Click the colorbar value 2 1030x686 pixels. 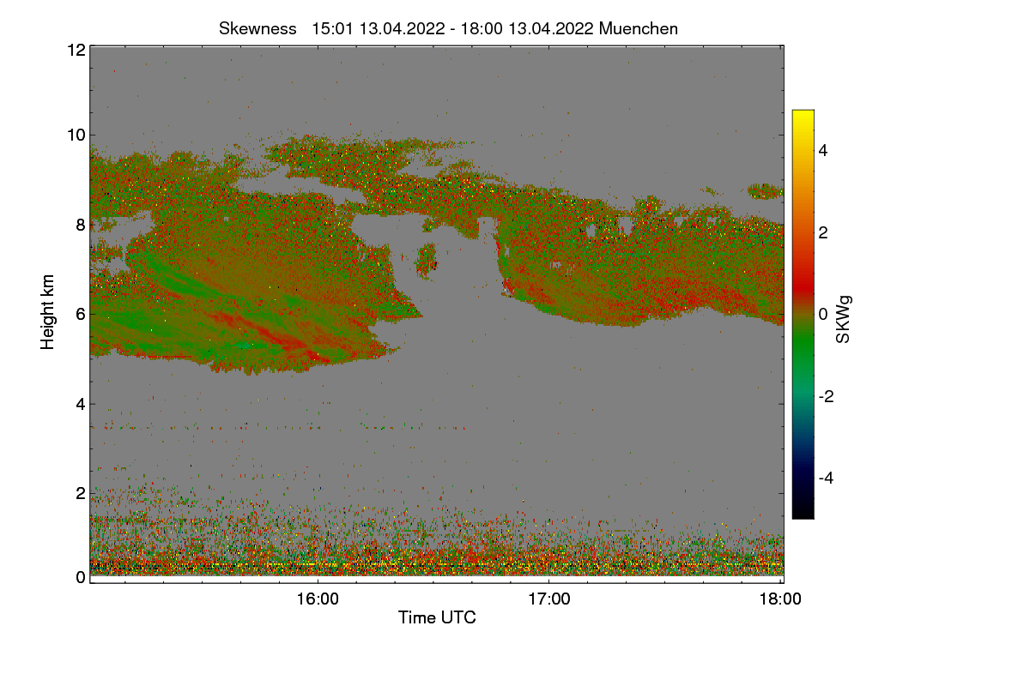coord(823,232)
